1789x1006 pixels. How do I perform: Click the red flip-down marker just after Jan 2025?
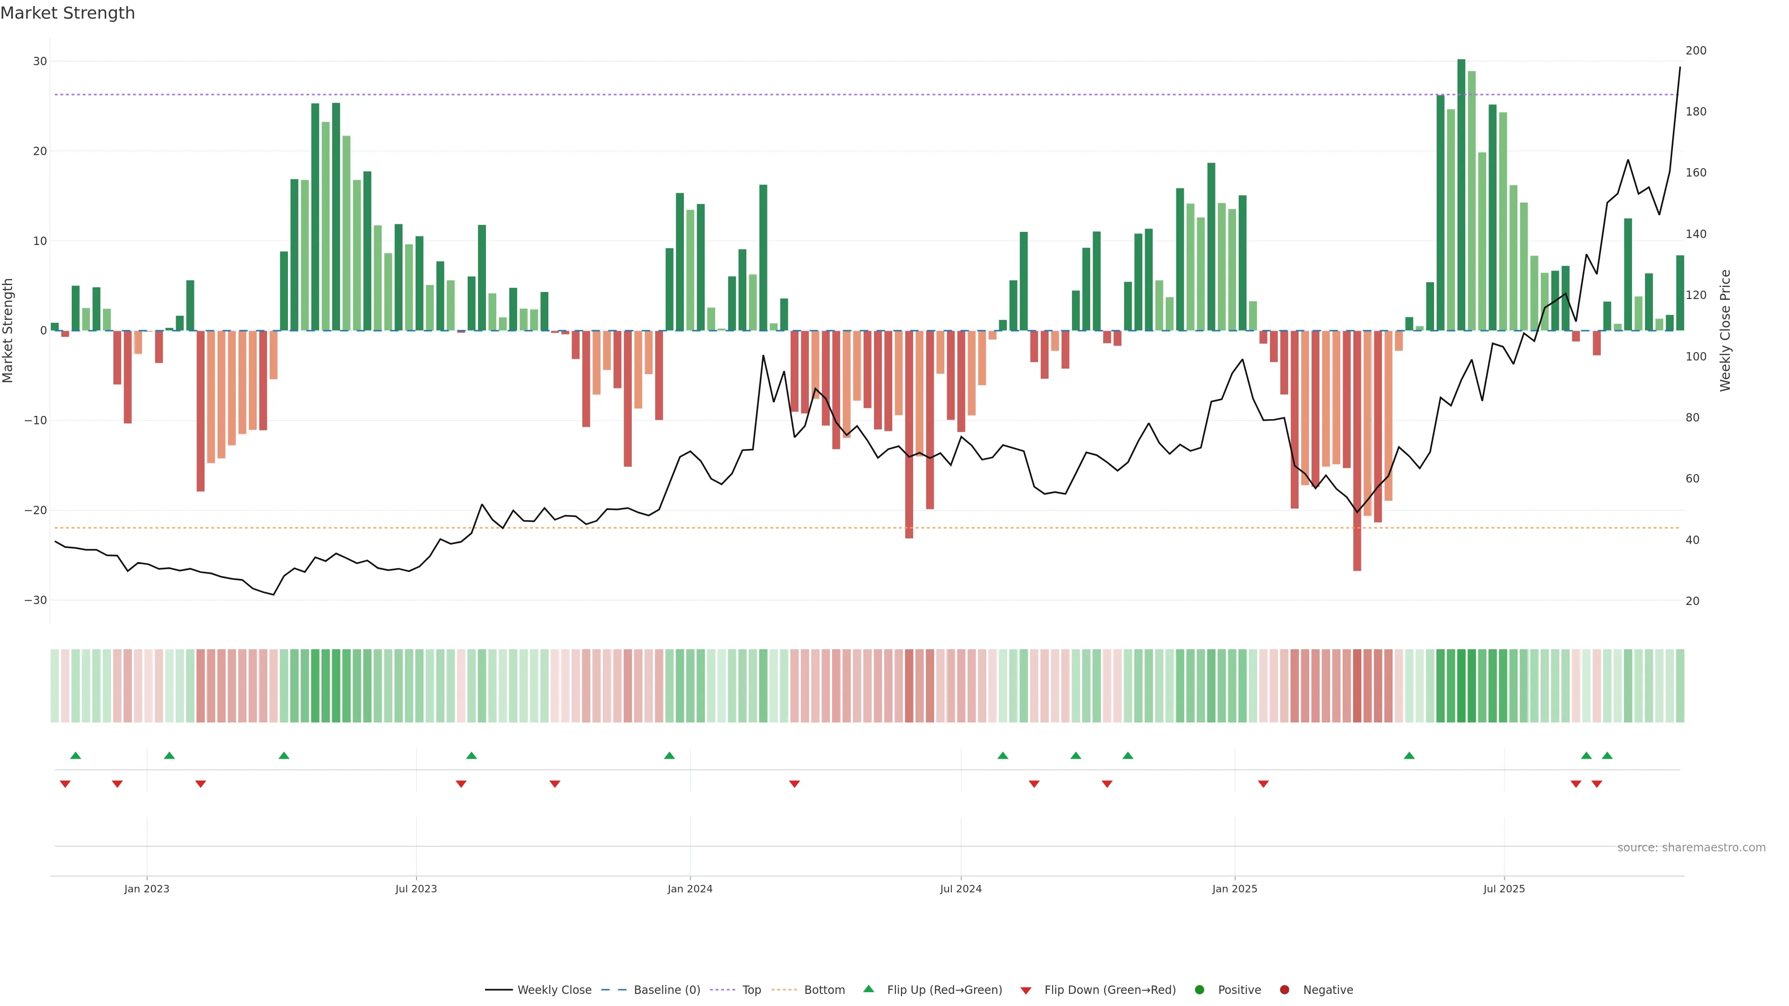point(1263,784)
